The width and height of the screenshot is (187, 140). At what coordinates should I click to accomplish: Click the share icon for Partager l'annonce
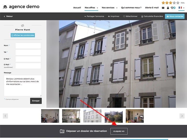click(85, 16)
